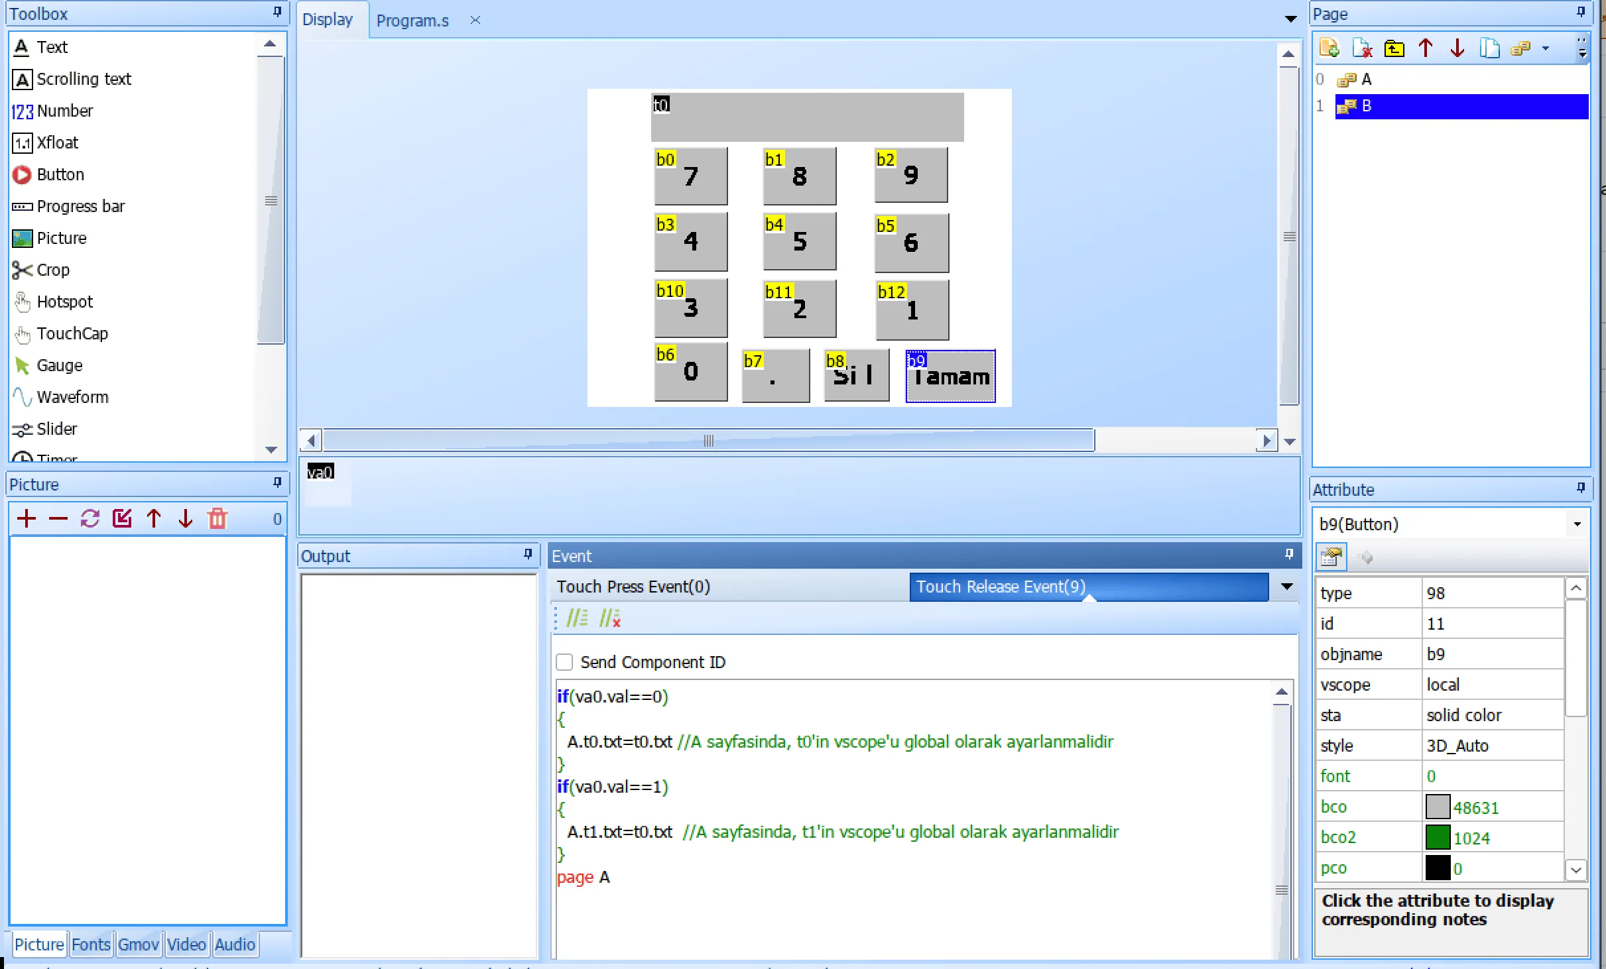Image resolution: width=1606 pixels, height=969 pixels.
Task: Expand the event tabs dropdown arrow
Action: click(1286, 587)
